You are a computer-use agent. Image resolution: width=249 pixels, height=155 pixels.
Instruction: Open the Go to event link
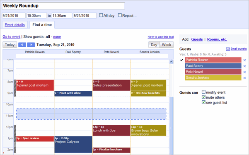[12, 37]
